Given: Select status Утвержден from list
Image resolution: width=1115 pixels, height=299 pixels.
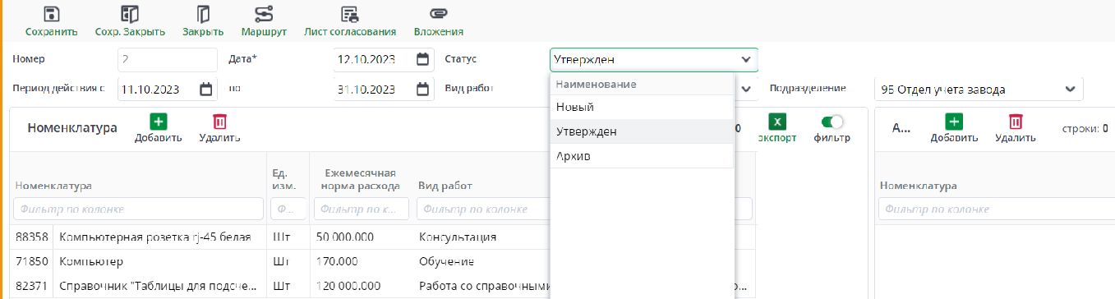Looking at the screenshot, I should pyautogui.click(x=642, y=131).
